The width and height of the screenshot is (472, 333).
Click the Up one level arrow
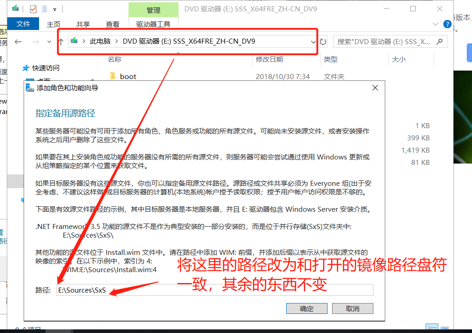pyautogui.click(x=61, y=42)
